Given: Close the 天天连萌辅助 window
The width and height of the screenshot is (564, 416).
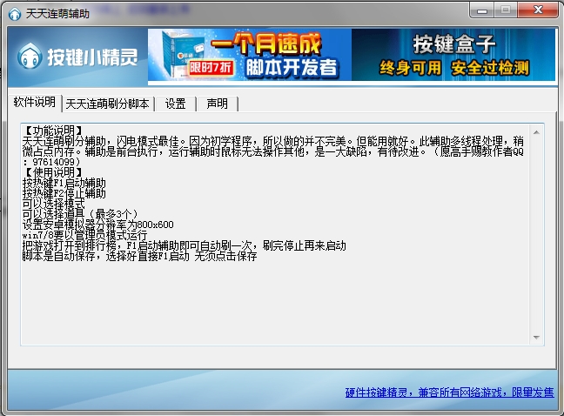Looking at the screenshot, I should [x=538, y=10].
